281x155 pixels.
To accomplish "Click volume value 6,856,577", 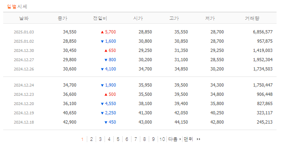I will click(x=263, y=32).
